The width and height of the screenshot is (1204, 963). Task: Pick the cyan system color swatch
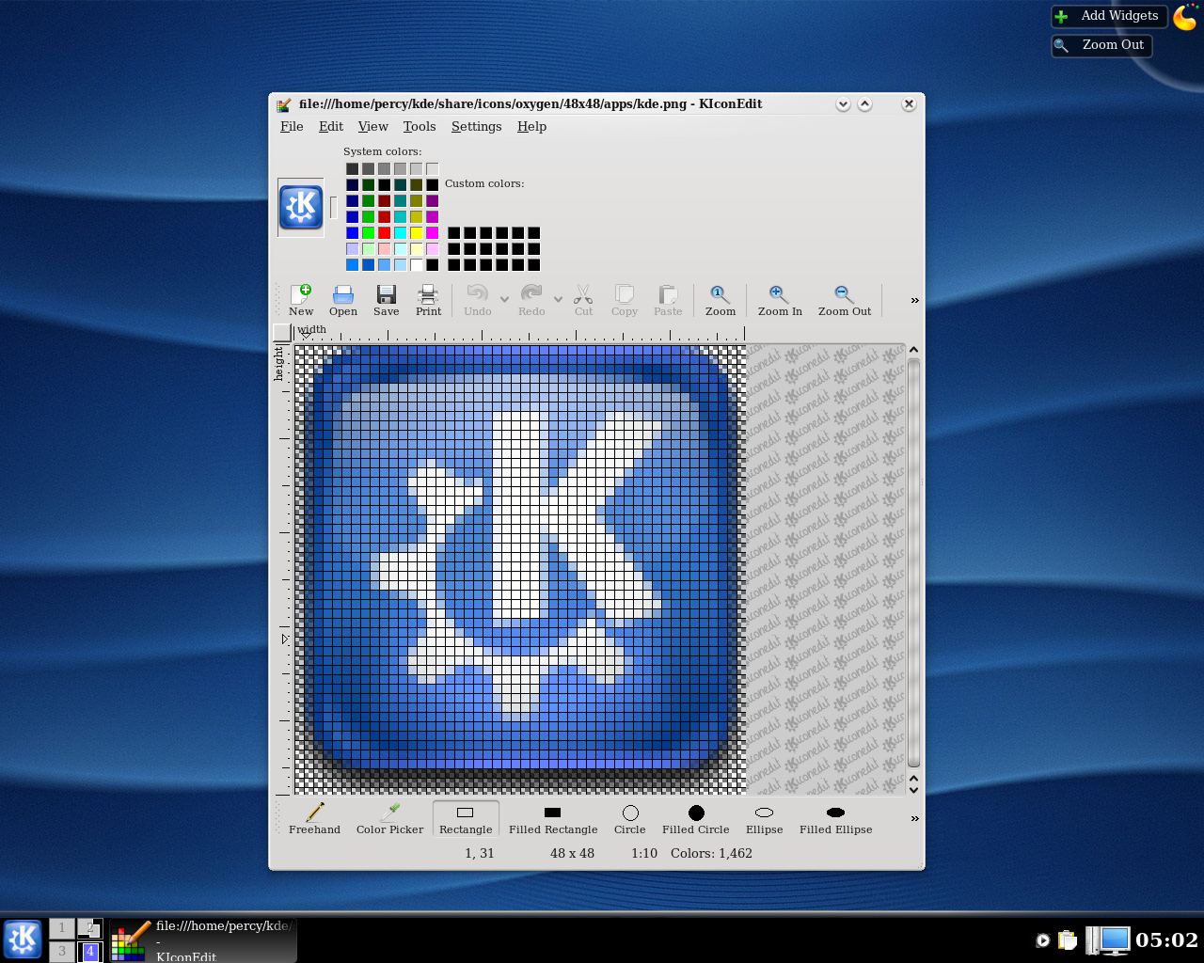click(x=400, y=233)
